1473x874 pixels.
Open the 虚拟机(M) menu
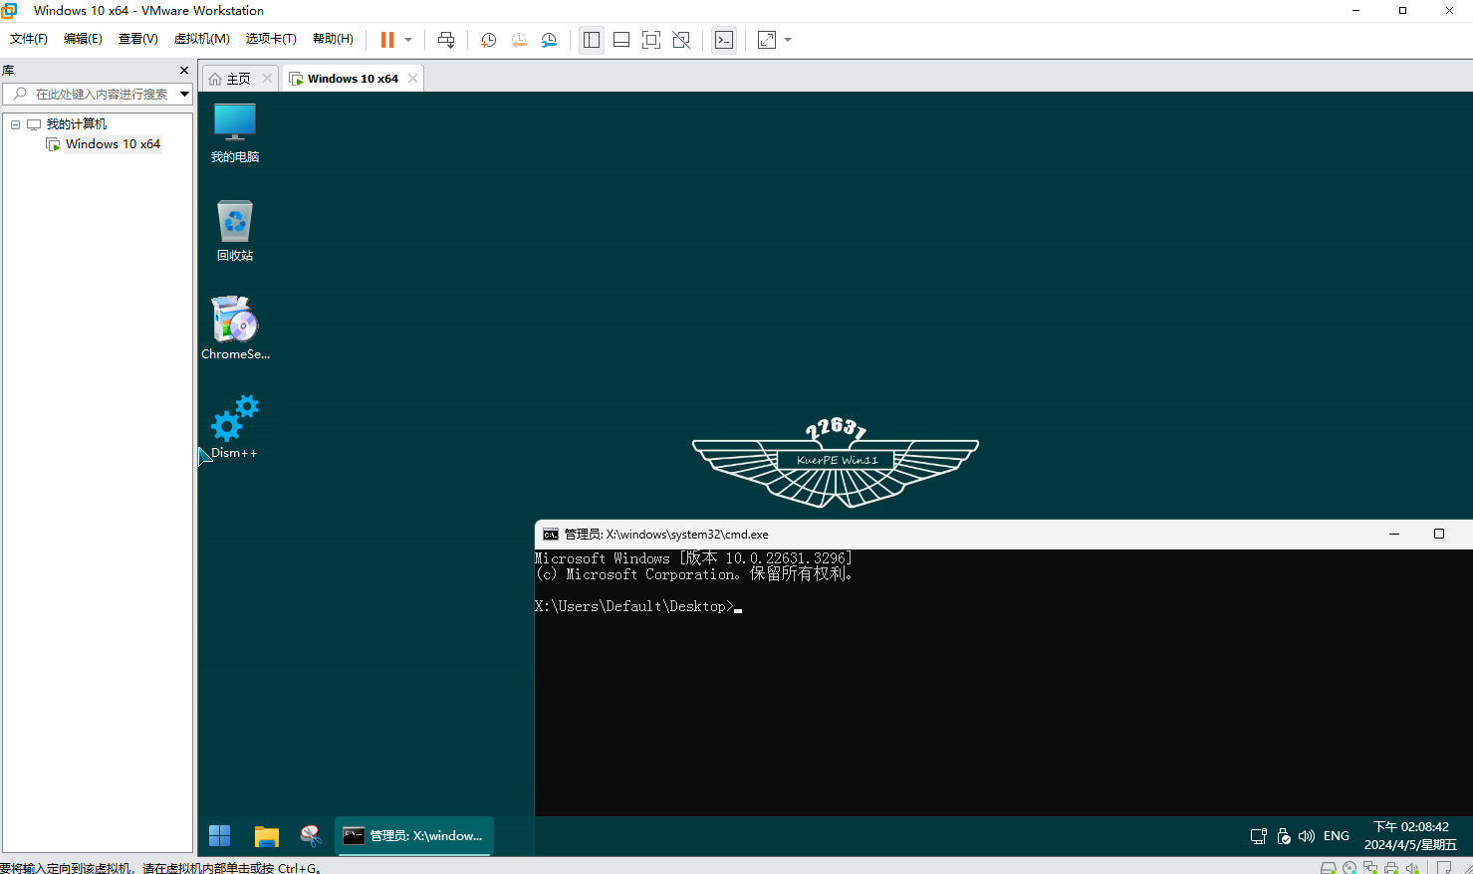coord(202,39)
